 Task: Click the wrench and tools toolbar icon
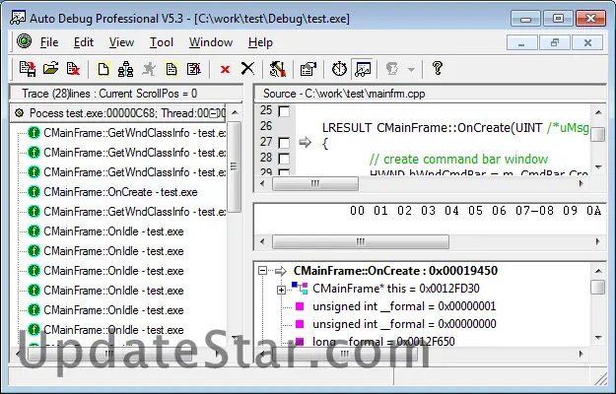coord(277,69)
